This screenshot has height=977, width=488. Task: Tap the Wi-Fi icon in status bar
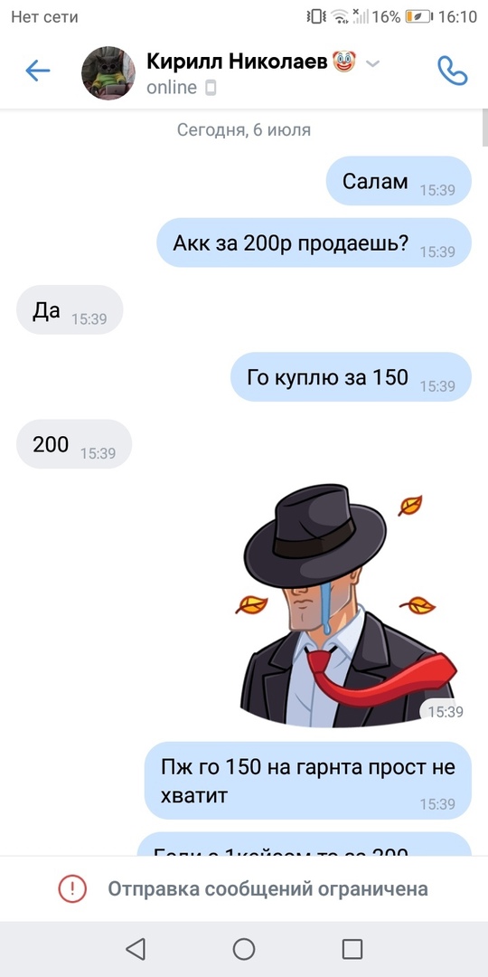pyautogui.click(x=339, y=17)
